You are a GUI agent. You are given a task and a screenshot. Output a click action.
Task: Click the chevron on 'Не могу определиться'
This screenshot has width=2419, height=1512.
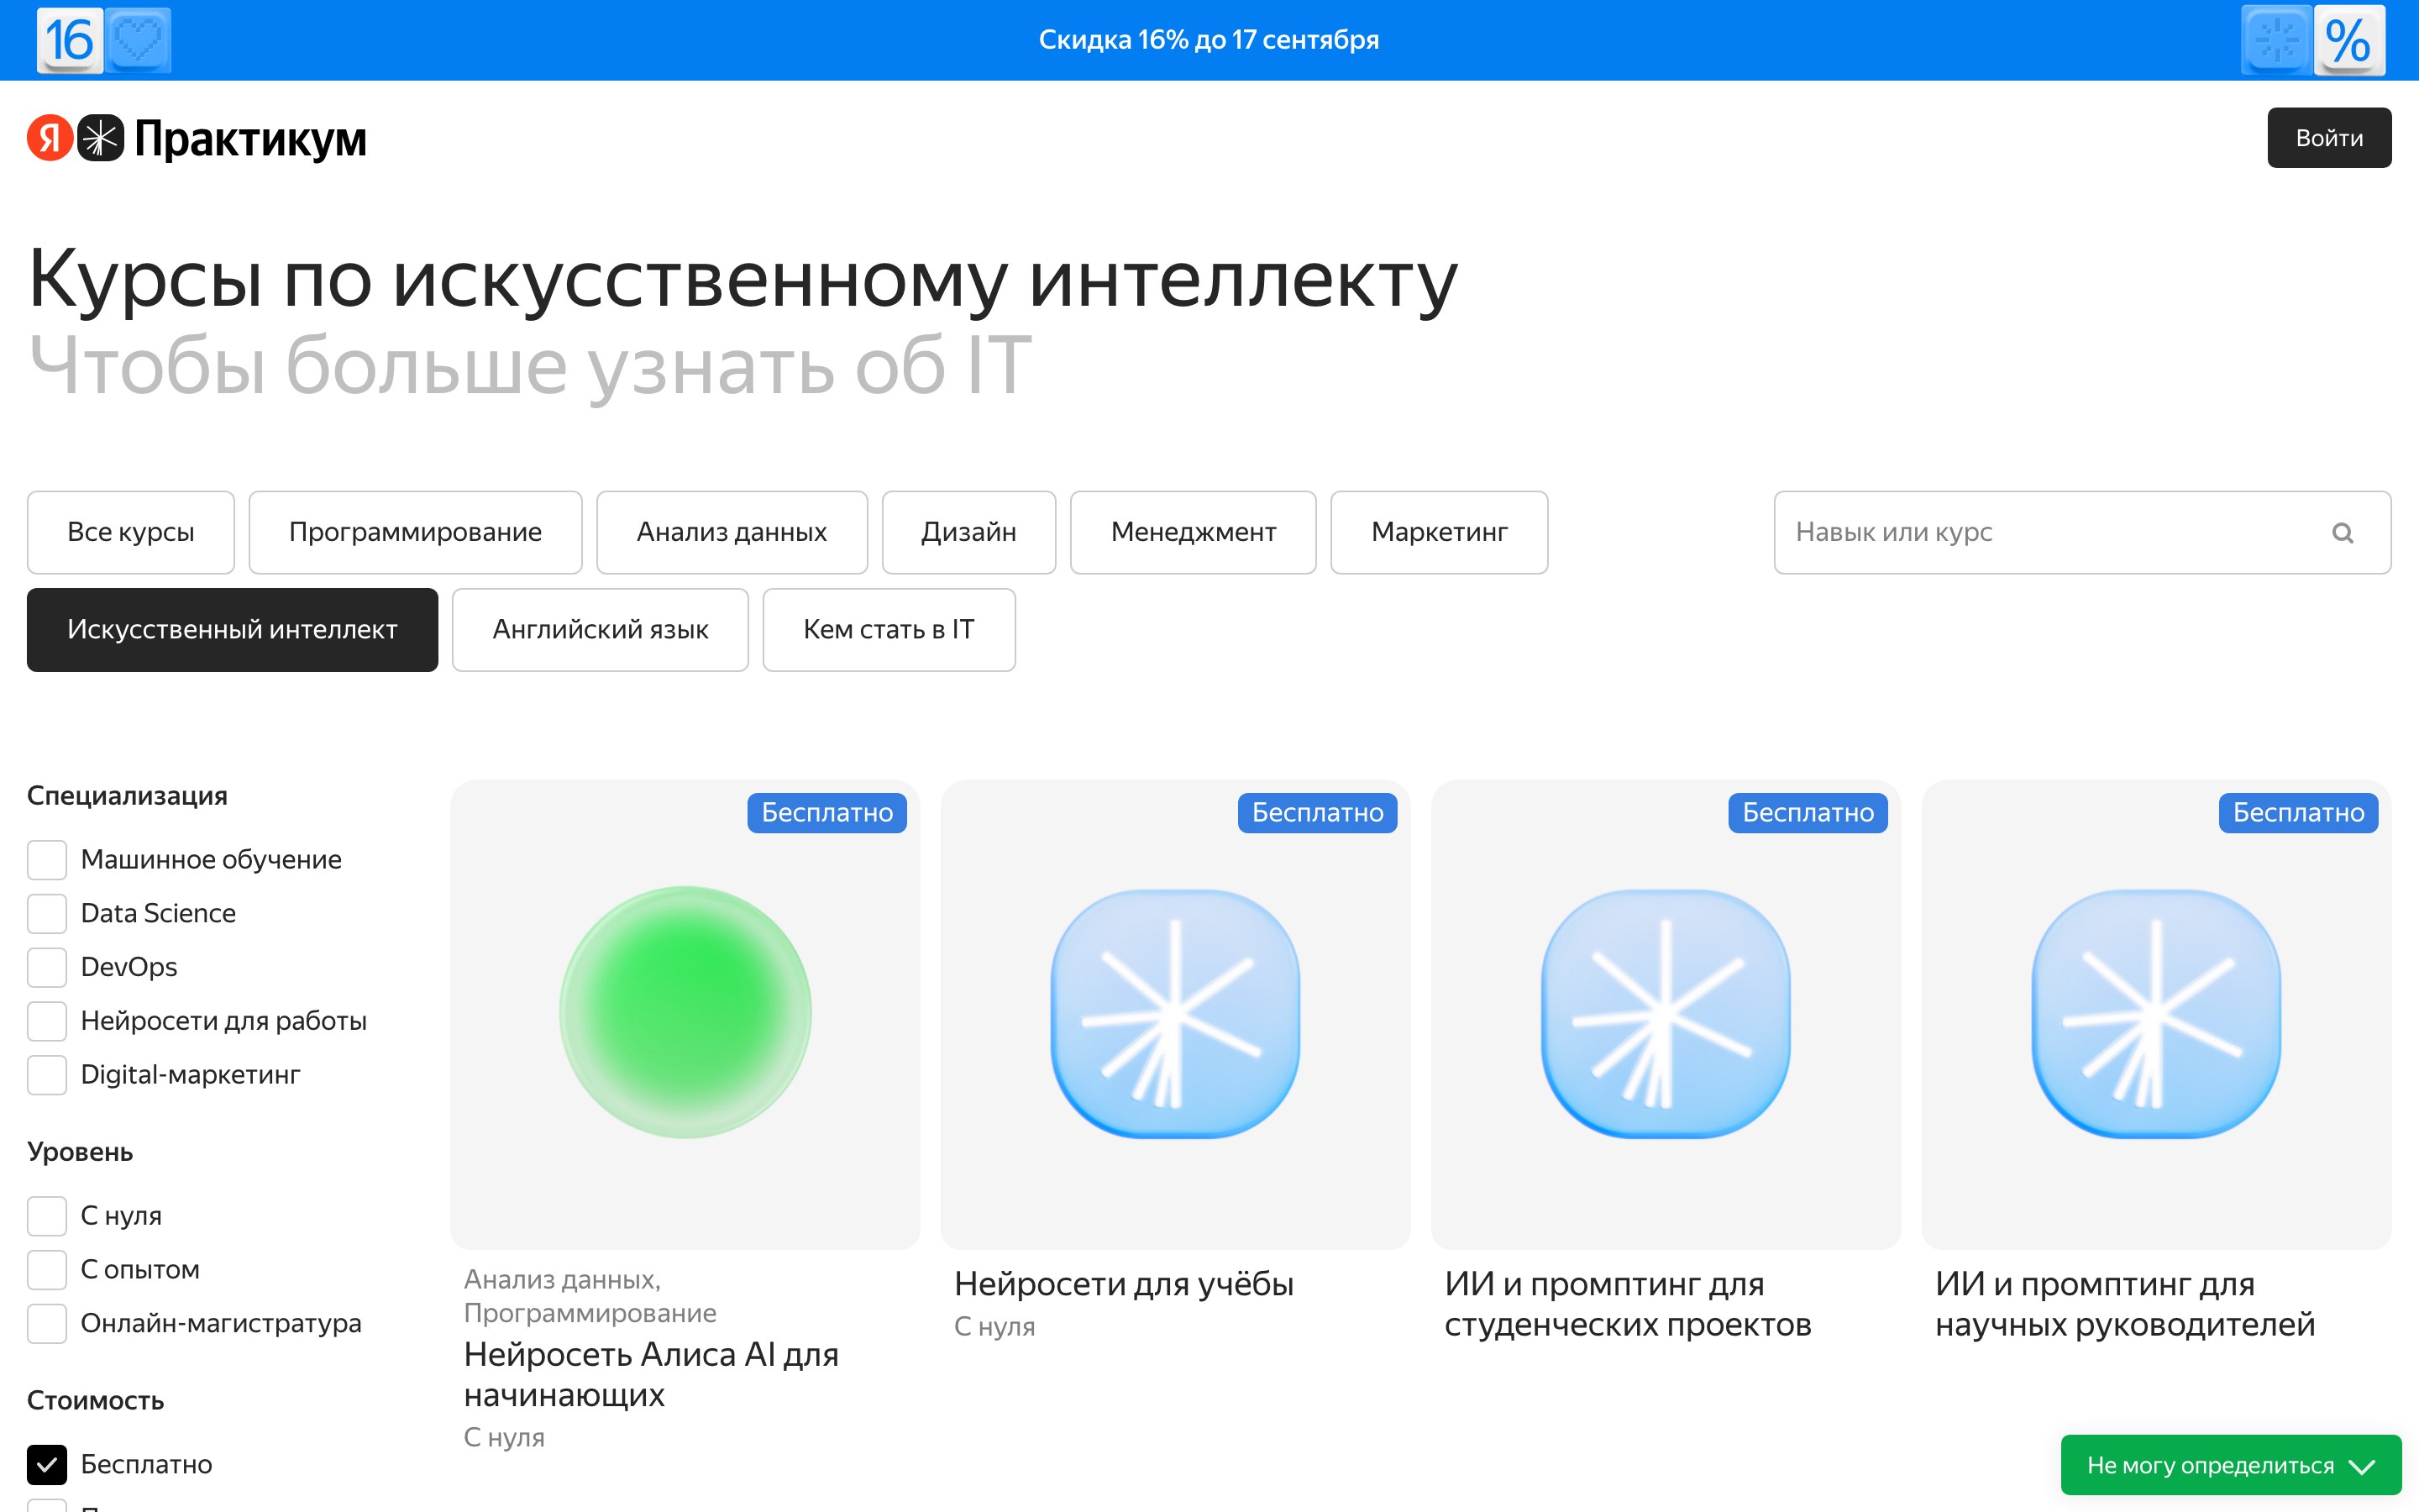(x=2362, y=1466)
